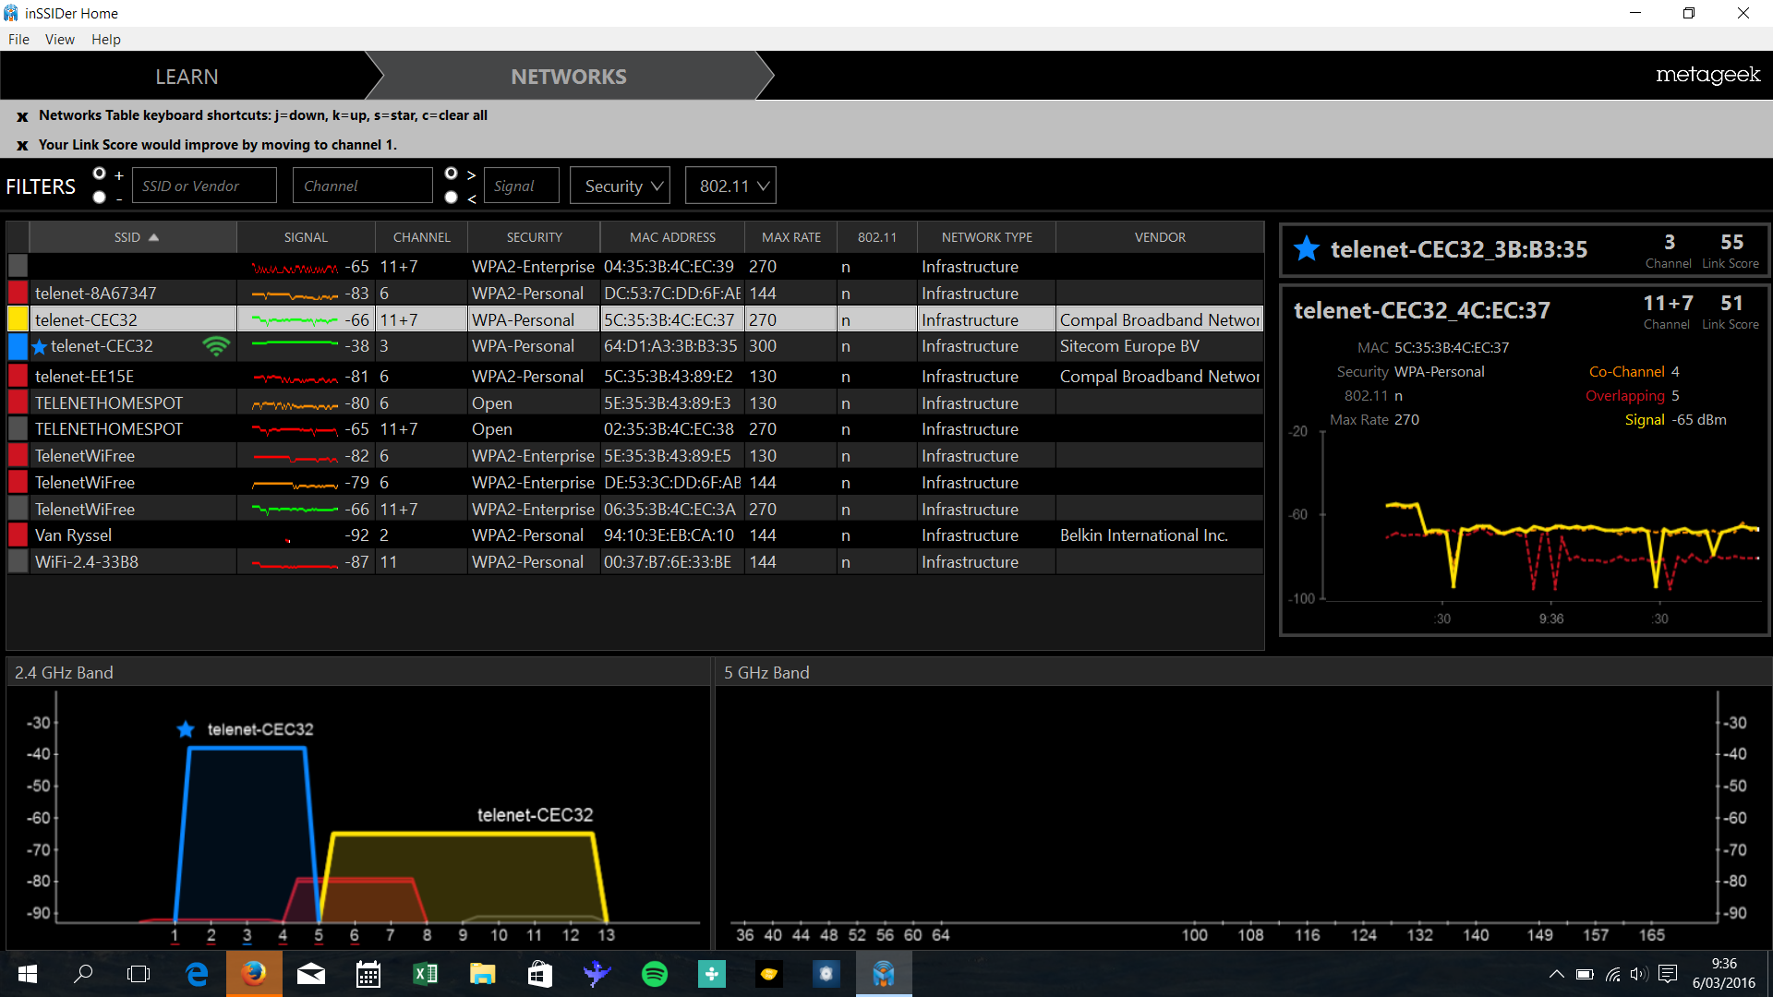Screen dimensions: 1773x997
Task: Sort the table by CHANNEL column
Action: pyautogui.click(x=422, y=237)
